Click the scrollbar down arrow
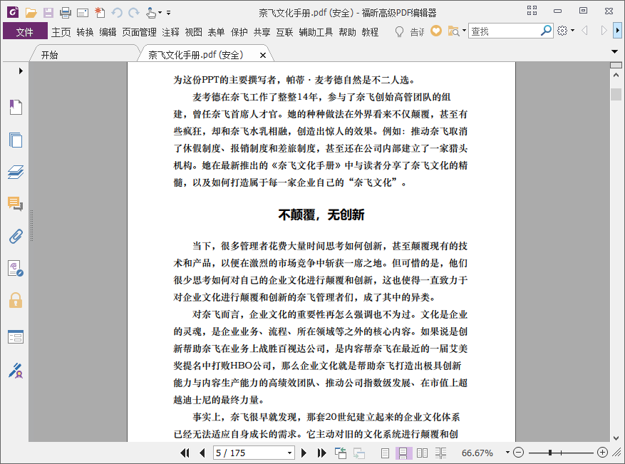This screenshot has height=464, width=625. [x=616, y=438]
